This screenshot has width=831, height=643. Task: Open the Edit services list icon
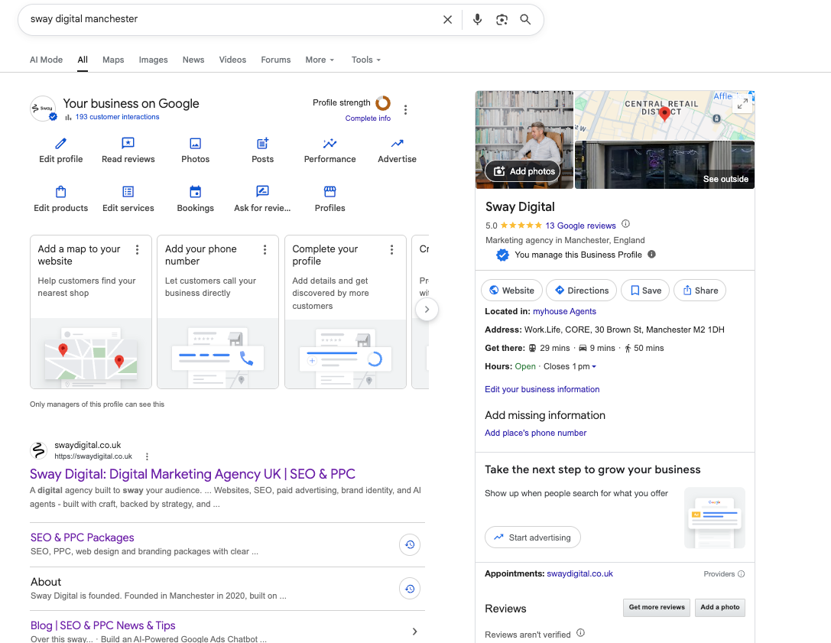(128, 191)
